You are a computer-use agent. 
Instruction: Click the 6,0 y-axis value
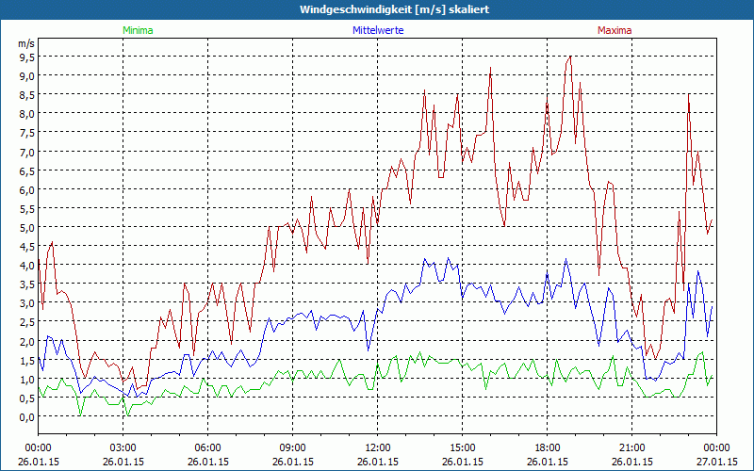point(27,189)
